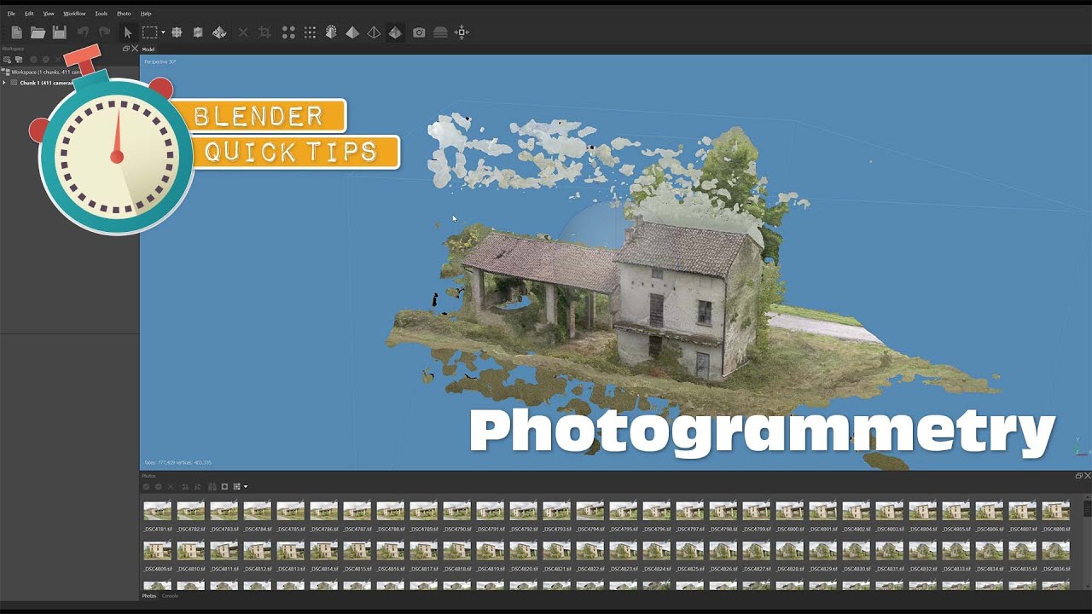Image resolution: width=1092 pixels, height=614 pixels.
Task: Select photo thumbnail _DSC4809.tif
Action: [158, 550]
